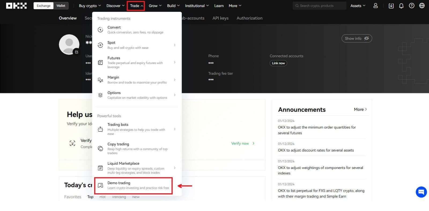Expand the Buy crypto dropdown

(90, 6)
